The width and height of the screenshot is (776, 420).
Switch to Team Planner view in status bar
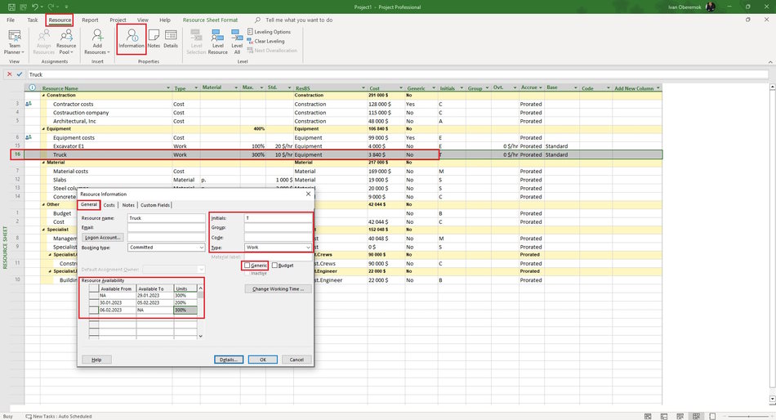point(680,416)
